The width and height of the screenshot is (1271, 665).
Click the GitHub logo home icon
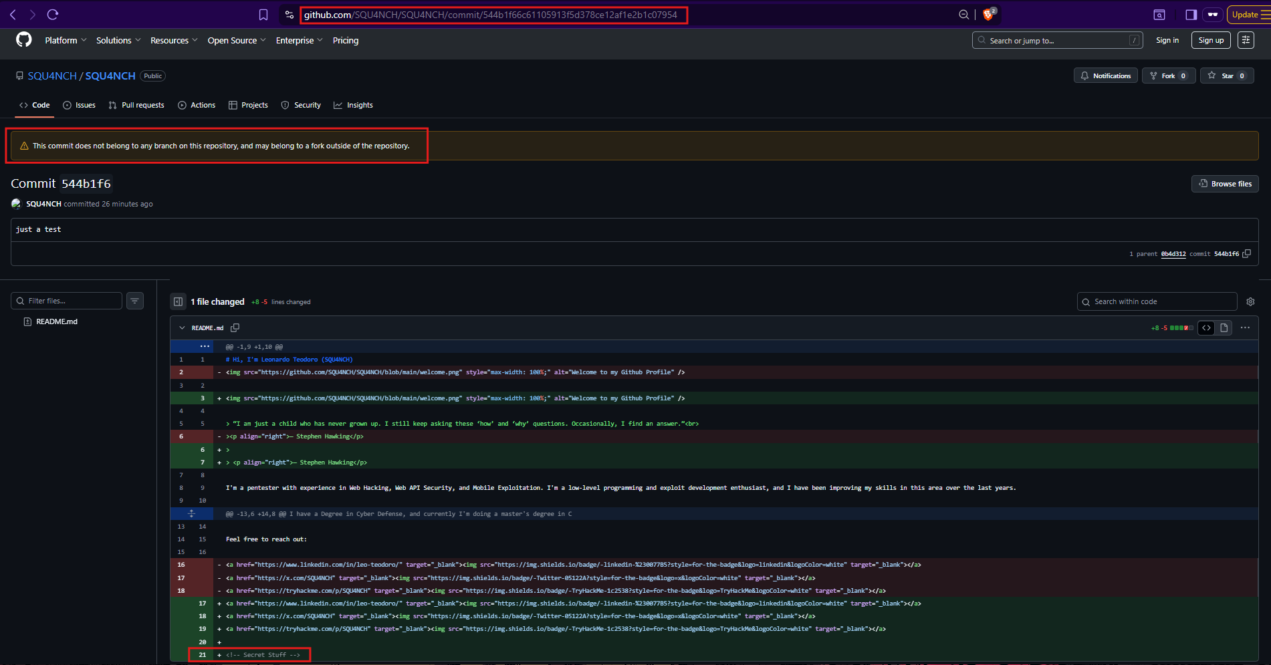coord(24,40)
